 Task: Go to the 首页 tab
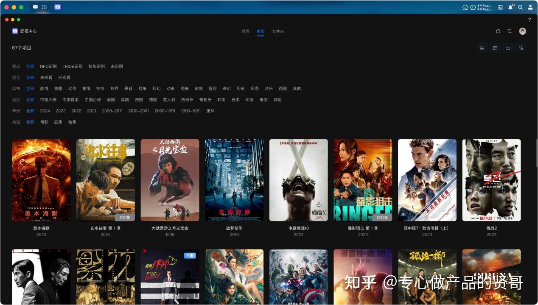pos(245,31)
